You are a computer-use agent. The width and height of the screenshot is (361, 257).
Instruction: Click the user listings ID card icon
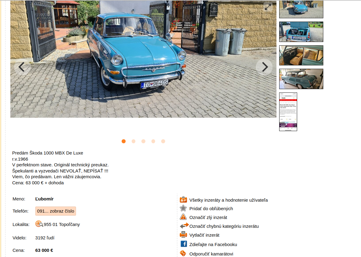[183, 200]
